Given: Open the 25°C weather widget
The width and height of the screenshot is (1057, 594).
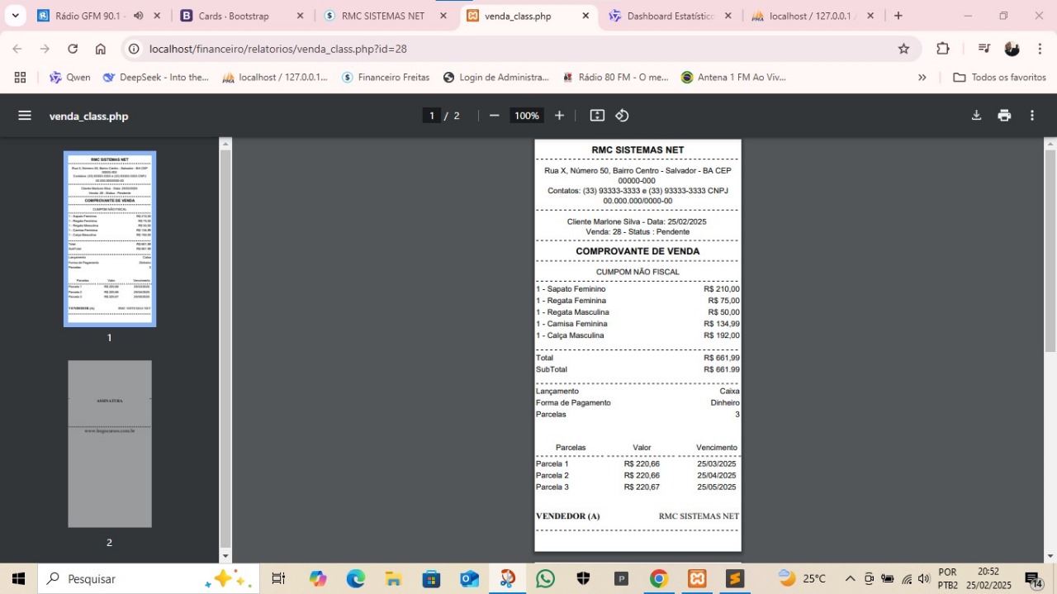Looking at the screenshot, I should (x=802, y=578).
